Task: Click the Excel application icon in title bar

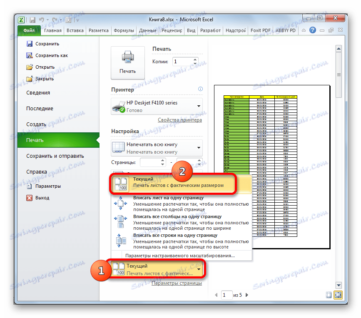Action: pyautogui.click(x=21, y=20)
